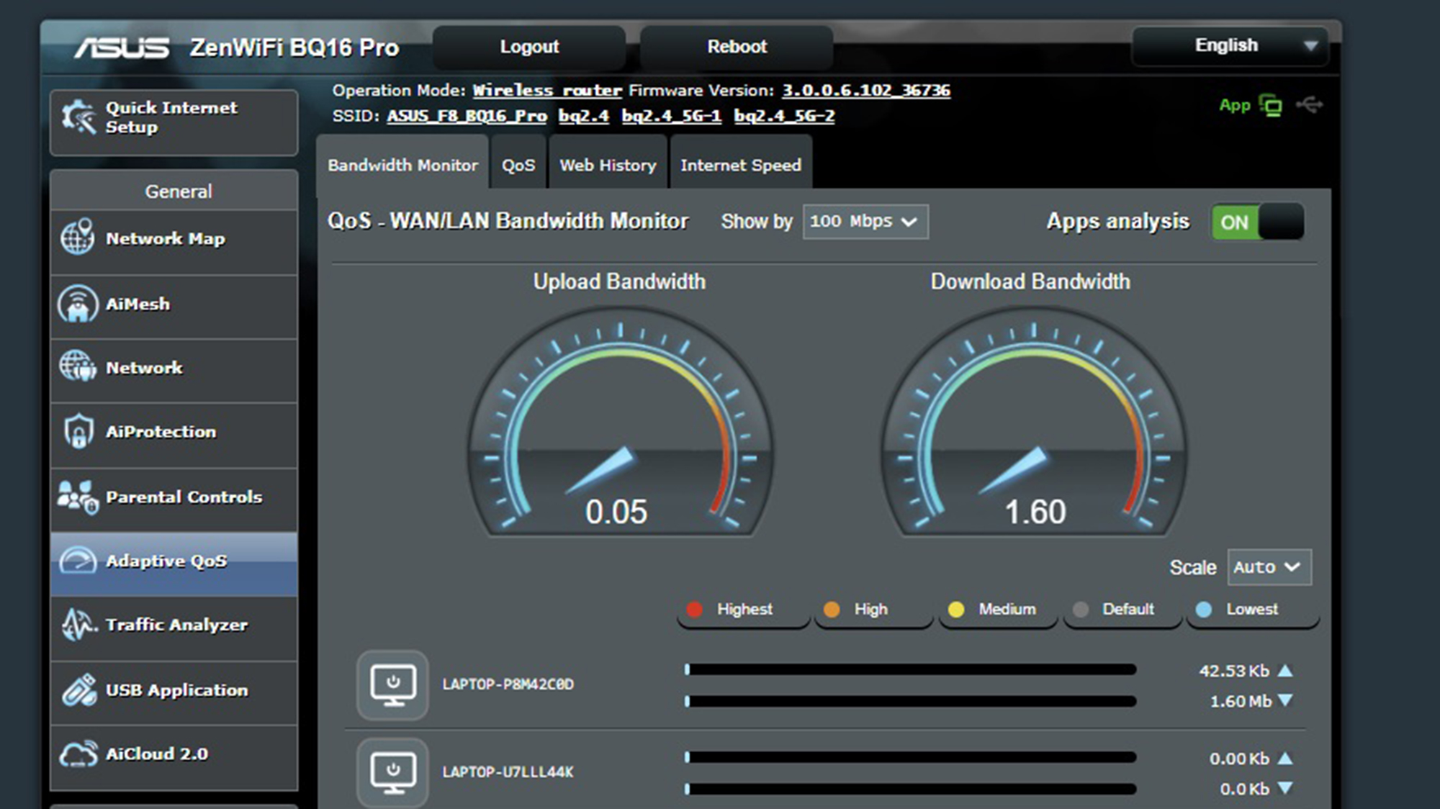Open the Internet Speed tab
This screenshot has width=1440, height=809.
tap(741, 165)
